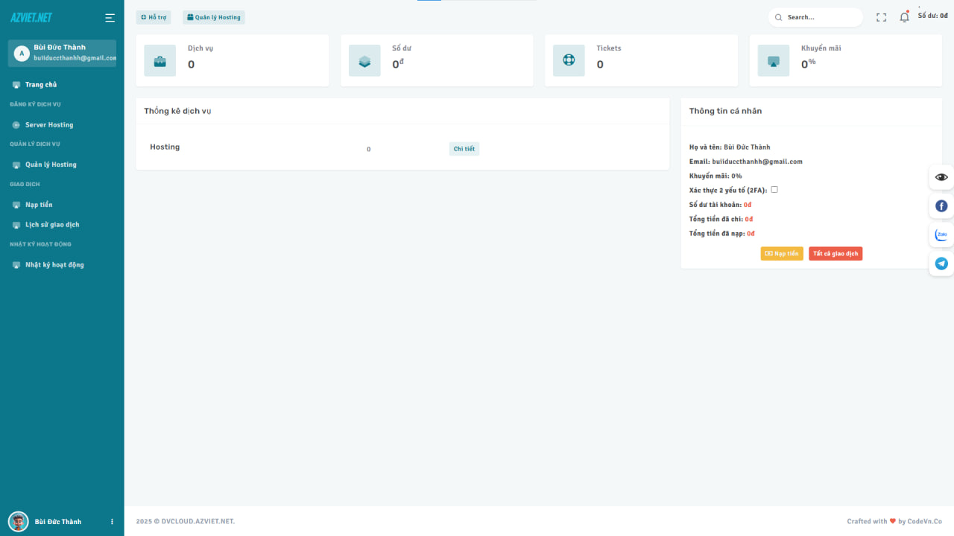This screenshot has height=536, width=954.
Task: Expand the Bùi Đức Thành profile card
Action: (x=62, y=53)
